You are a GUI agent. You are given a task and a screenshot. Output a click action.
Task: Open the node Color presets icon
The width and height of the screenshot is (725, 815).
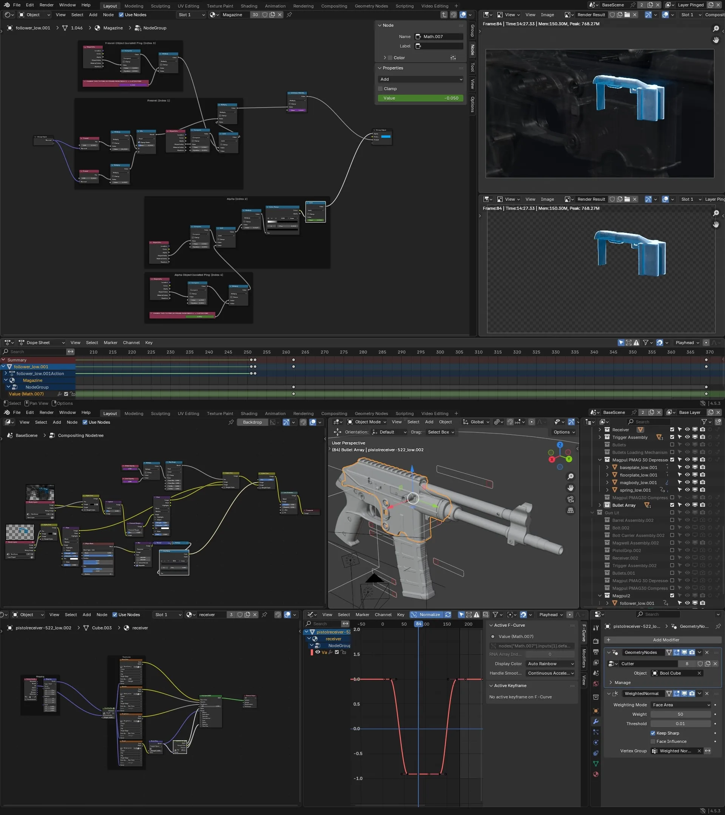[453, 58]
